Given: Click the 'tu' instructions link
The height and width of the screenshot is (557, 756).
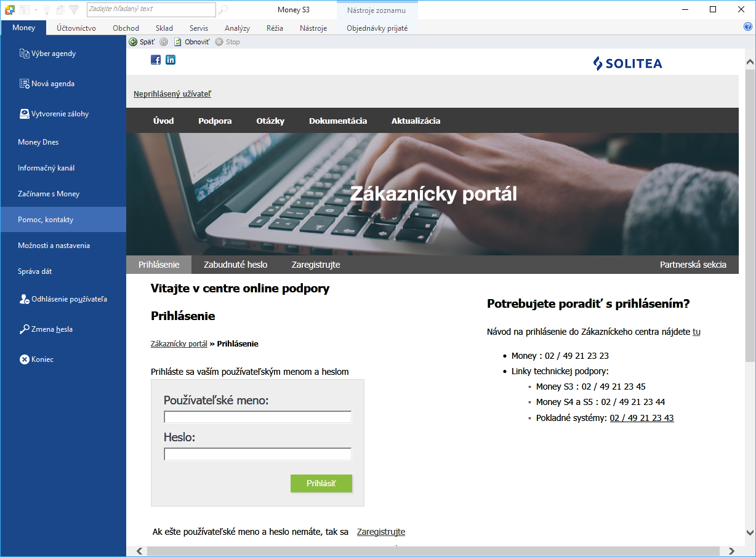Looking at the screenshot, I should tap(696, 332).
